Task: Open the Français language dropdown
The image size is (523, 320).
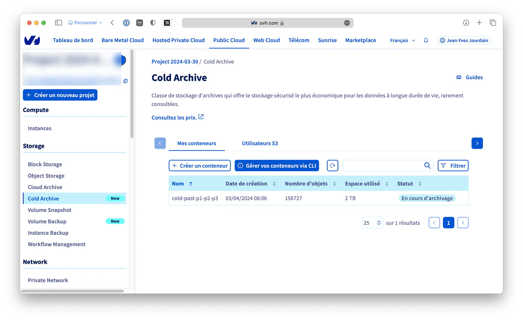Action: (402, 40)
